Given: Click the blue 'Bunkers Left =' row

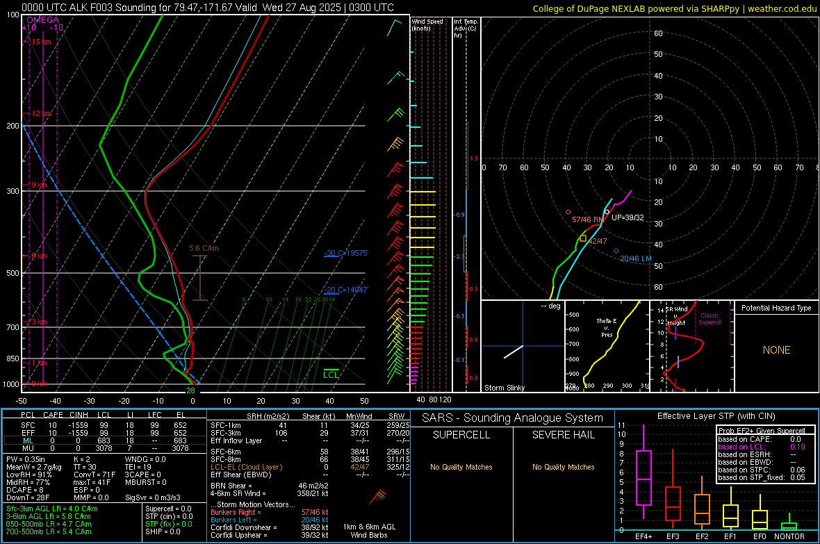Looking at the screenshot, I should click(x=270, y=520).
